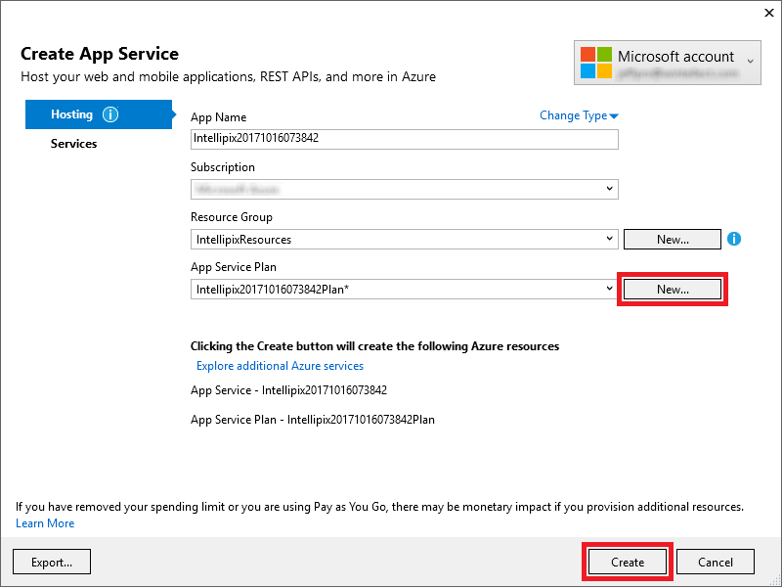Viewport: 783px width, 588px height.
Task: Expand the Subscription dropdown
Action: (x=610, y=189)
